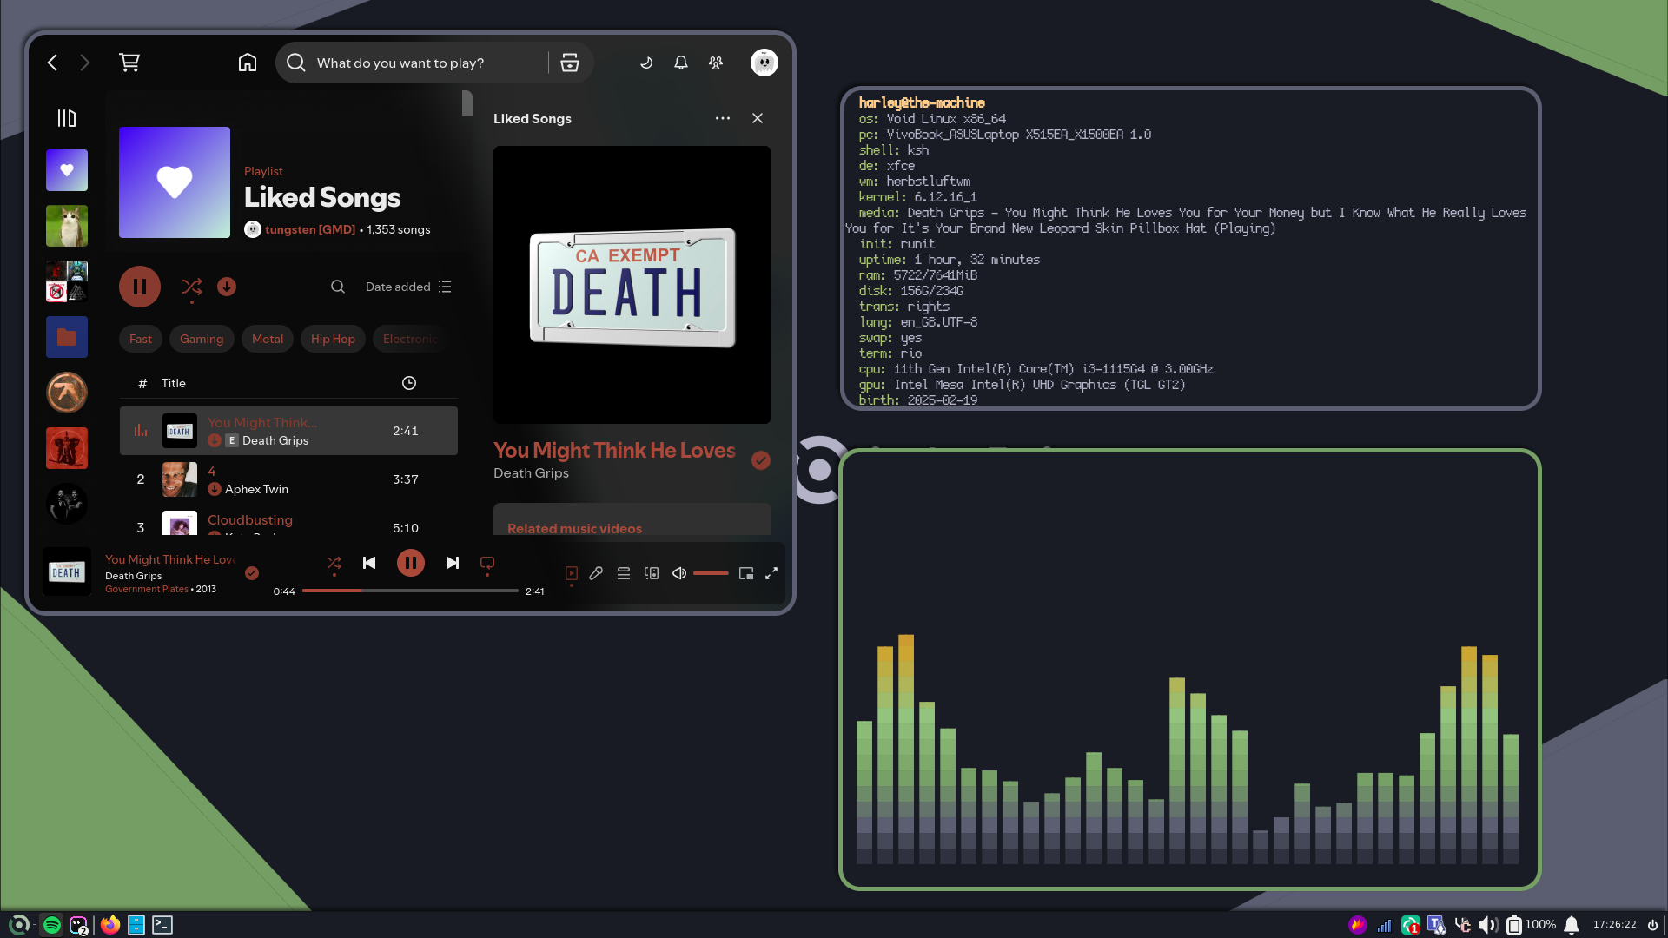Open the play queue
Screen dimensions: 1668x938
[x=624, y=573]
